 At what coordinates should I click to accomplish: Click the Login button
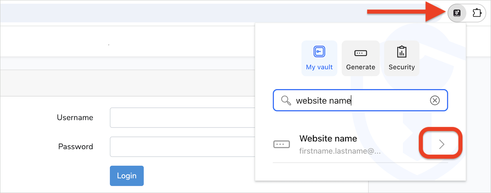[127, 176]
